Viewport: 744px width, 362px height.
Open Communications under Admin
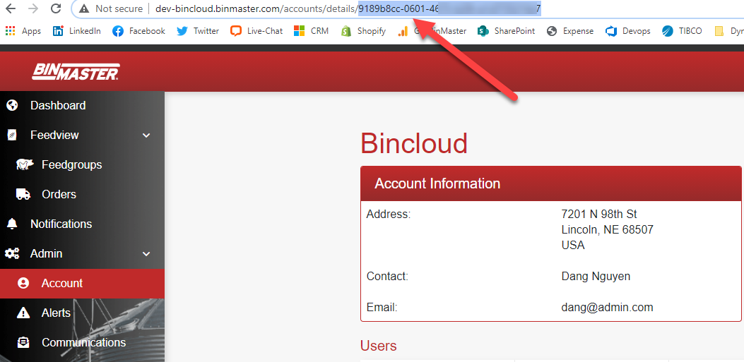82,342
